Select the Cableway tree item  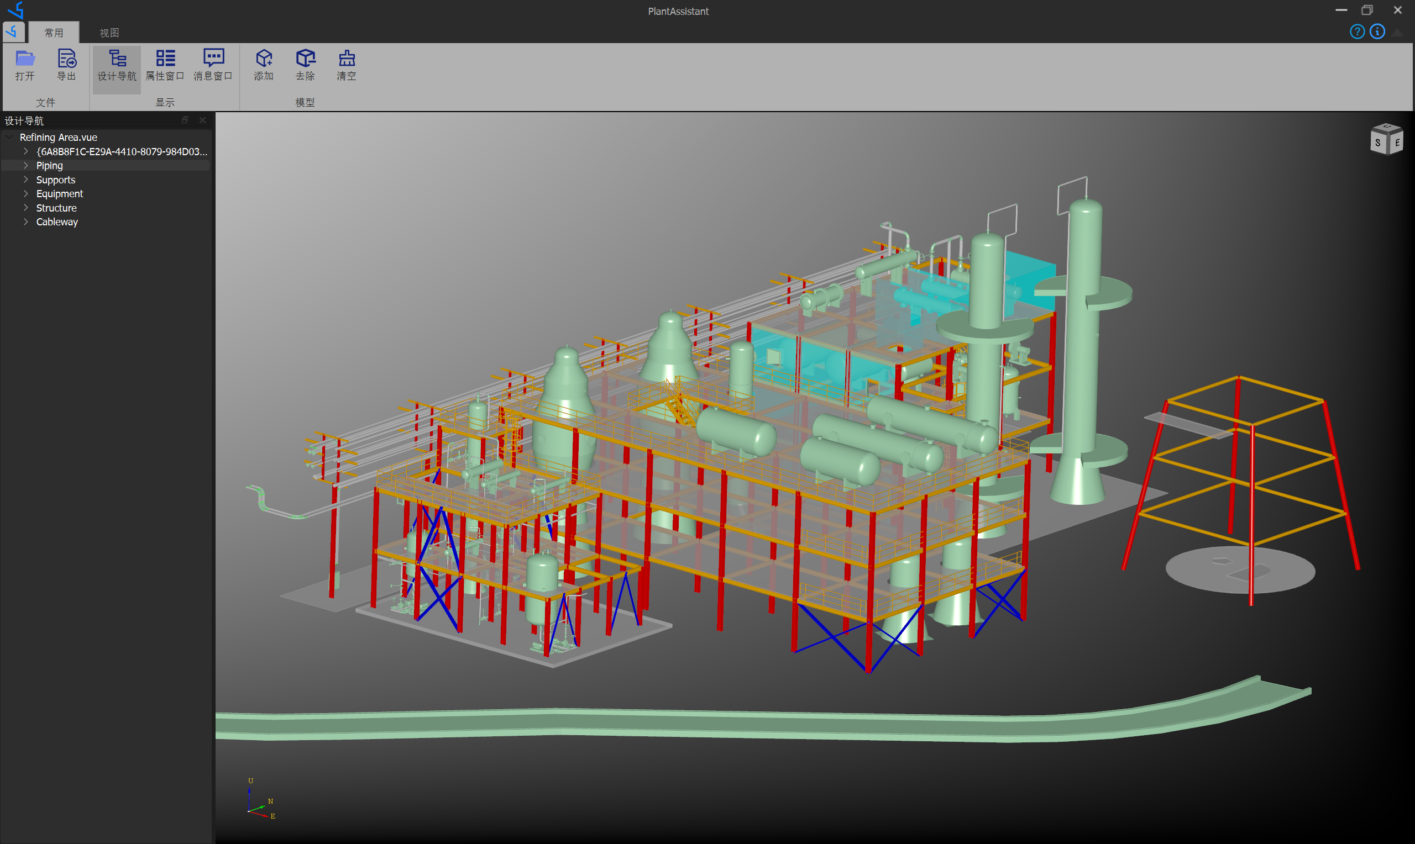tap(57, 222)
